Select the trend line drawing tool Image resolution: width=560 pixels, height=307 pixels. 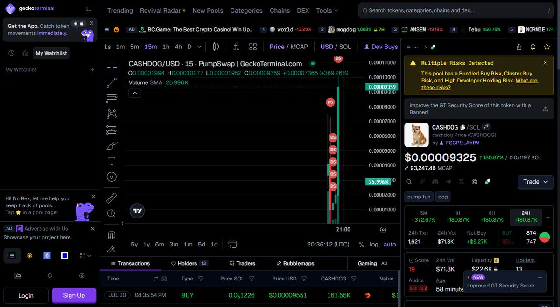point(112,83)
